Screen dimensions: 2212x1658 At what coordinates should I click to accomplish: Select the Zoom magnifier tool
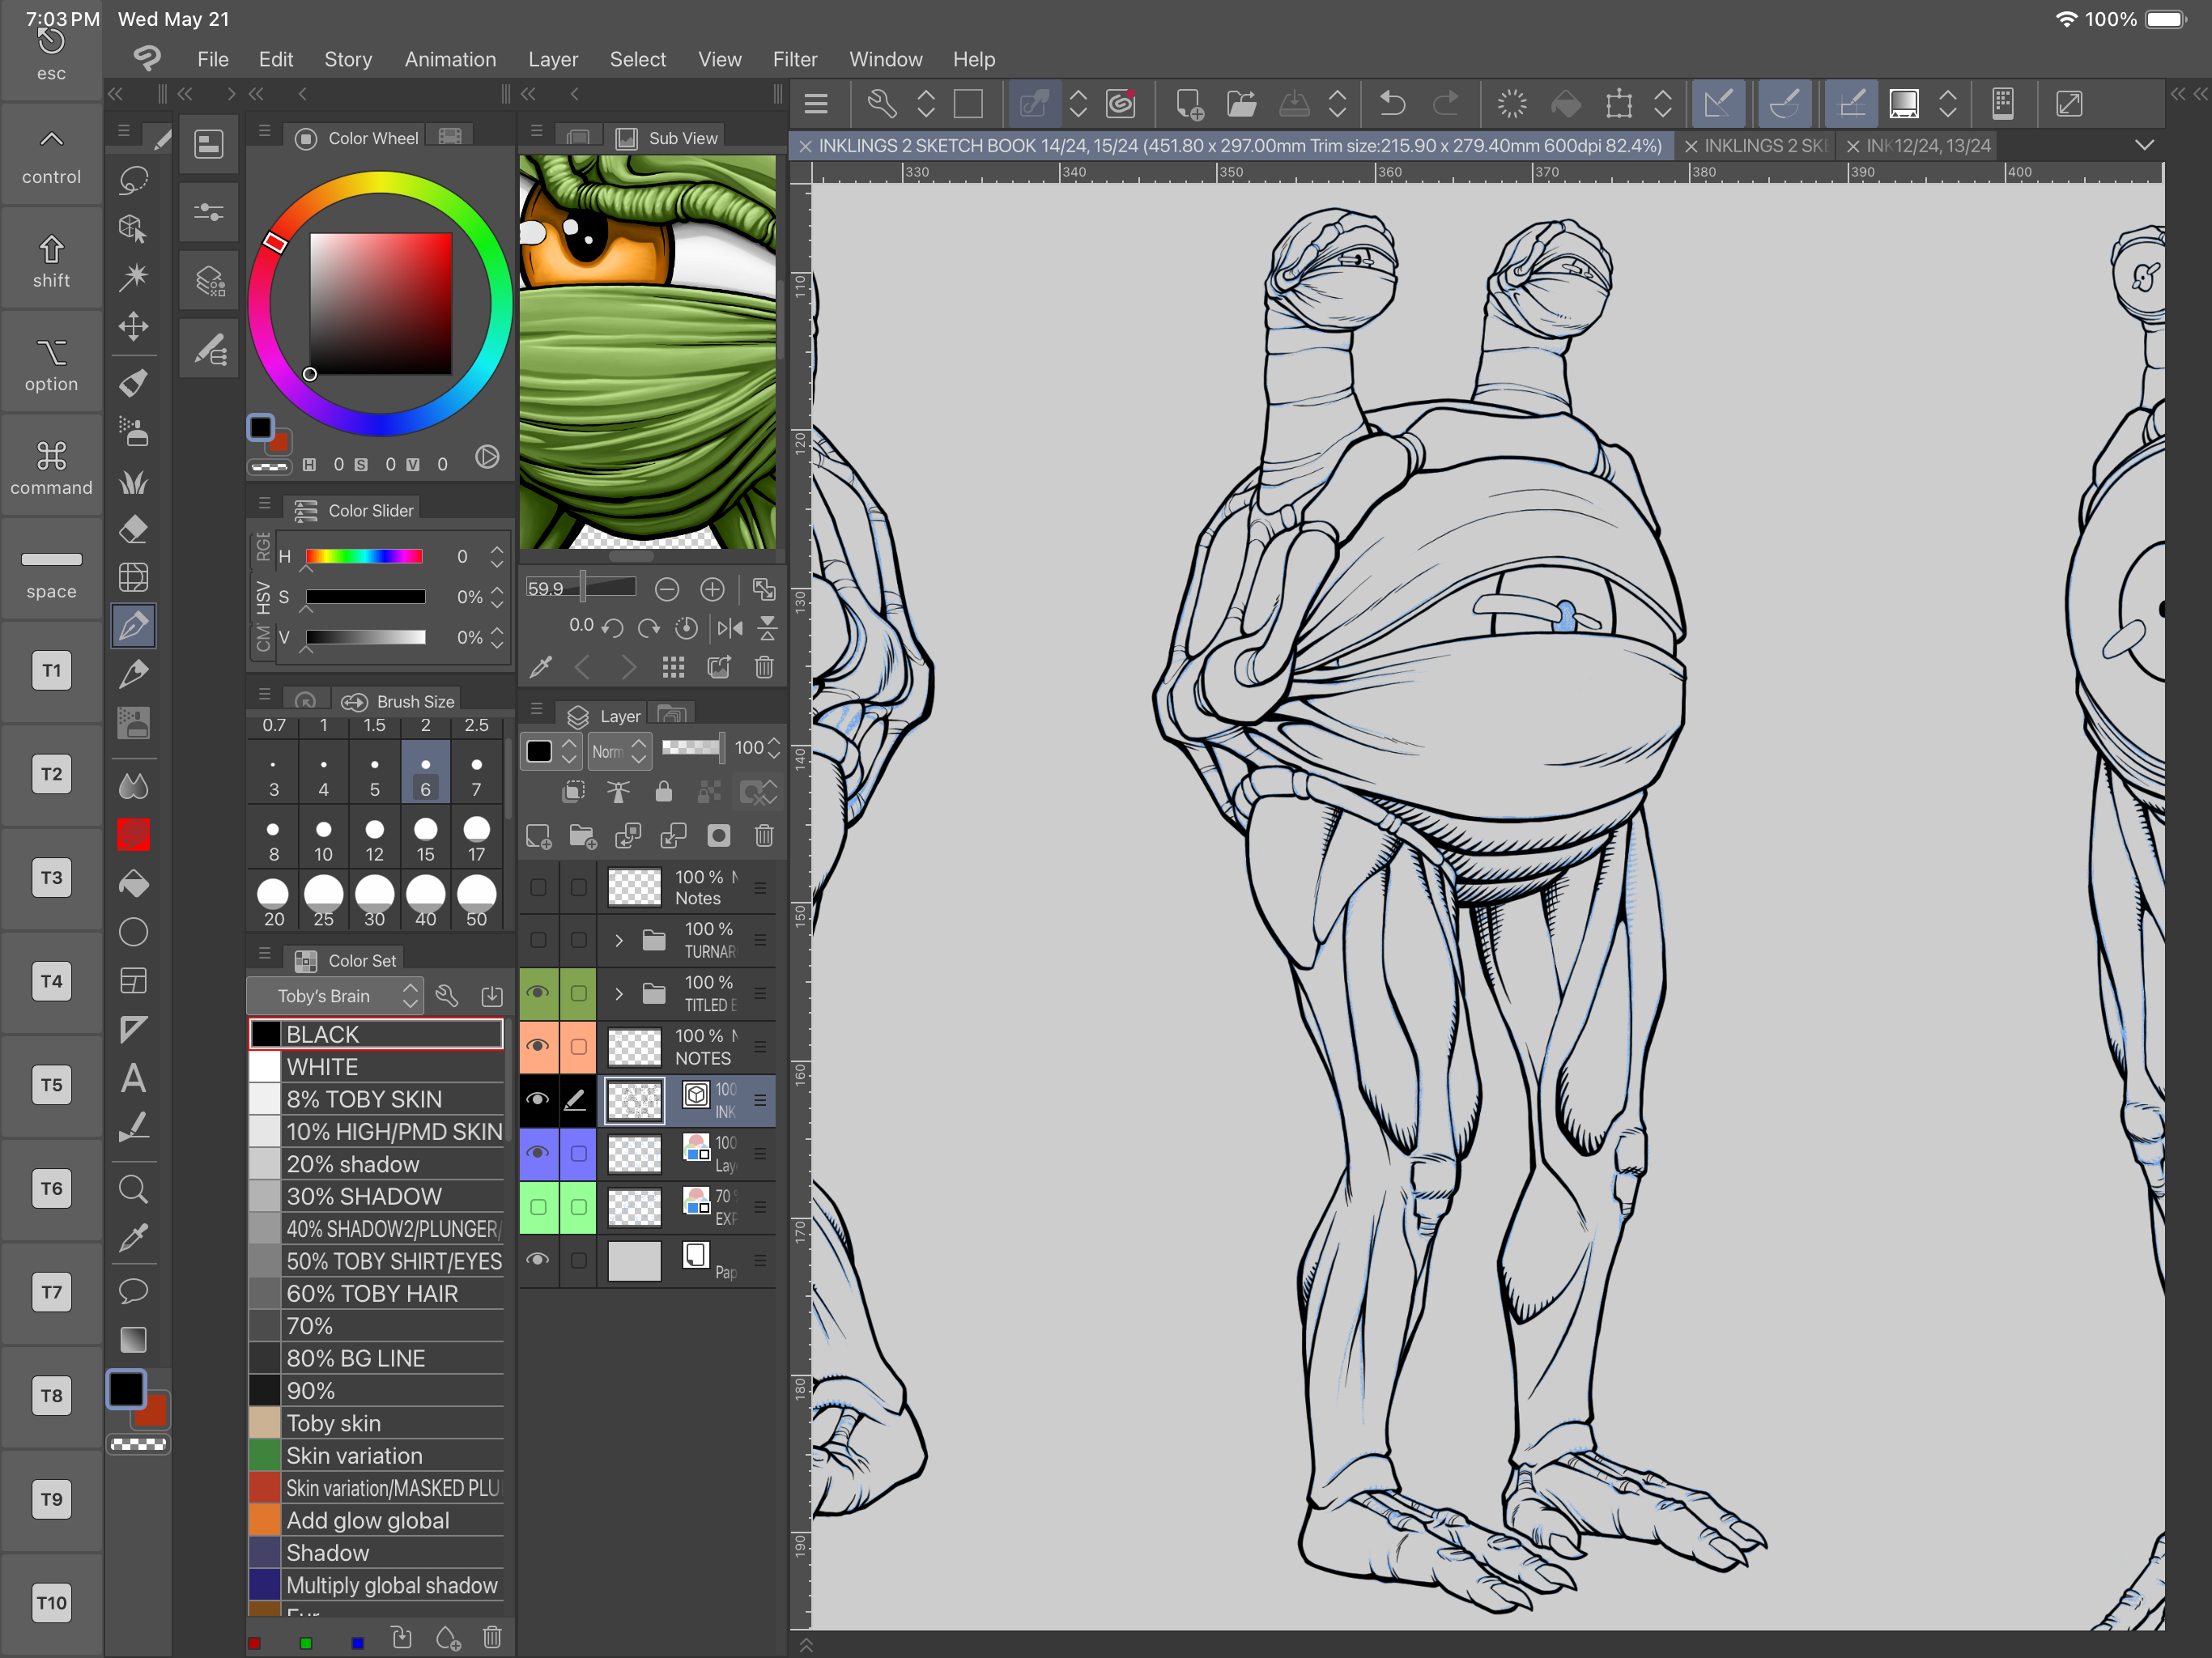(133, 1189)
